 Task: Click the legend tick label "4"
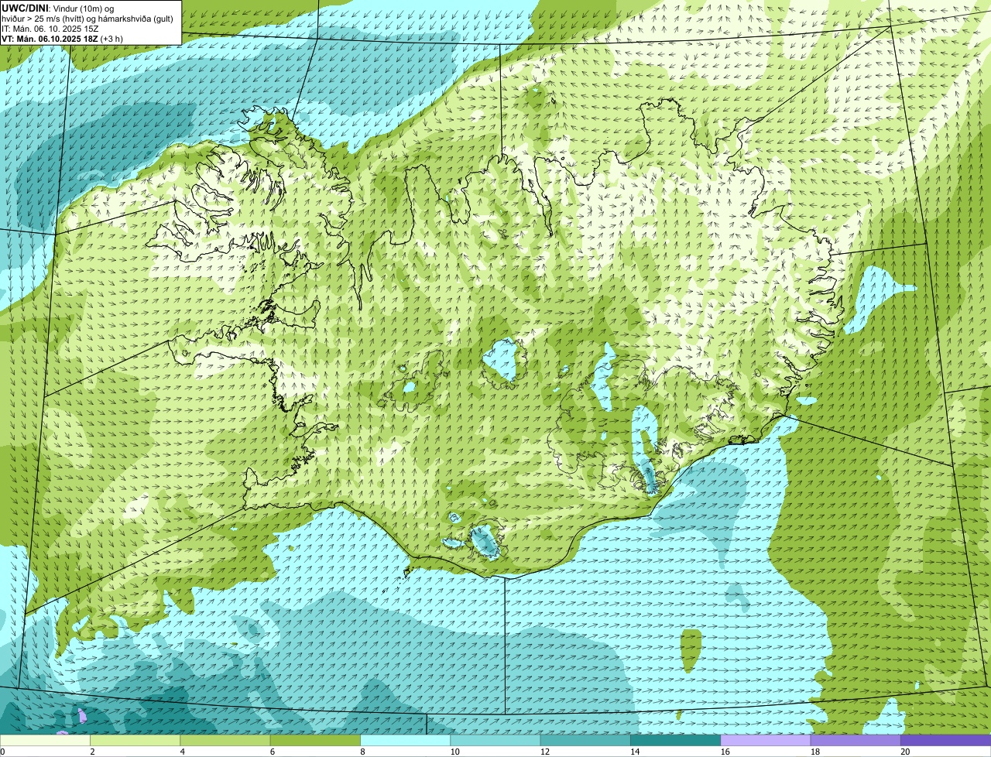(x=182, y=752)
